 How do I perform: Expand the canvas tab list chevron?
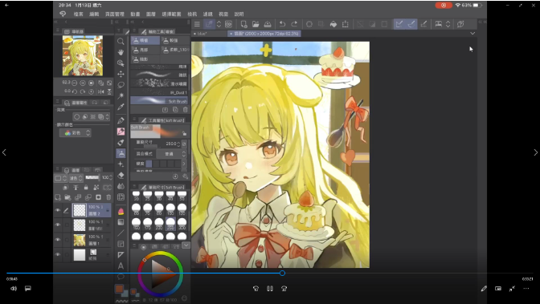pyautogui.click(x=472, y=34)
